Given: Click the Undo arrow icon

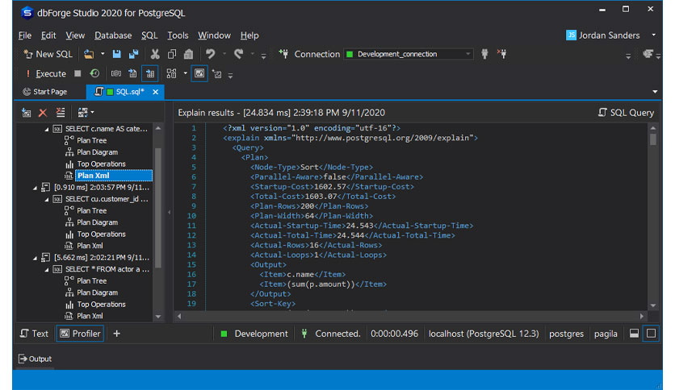Looking at the screenshot, I should click(210, 54).
